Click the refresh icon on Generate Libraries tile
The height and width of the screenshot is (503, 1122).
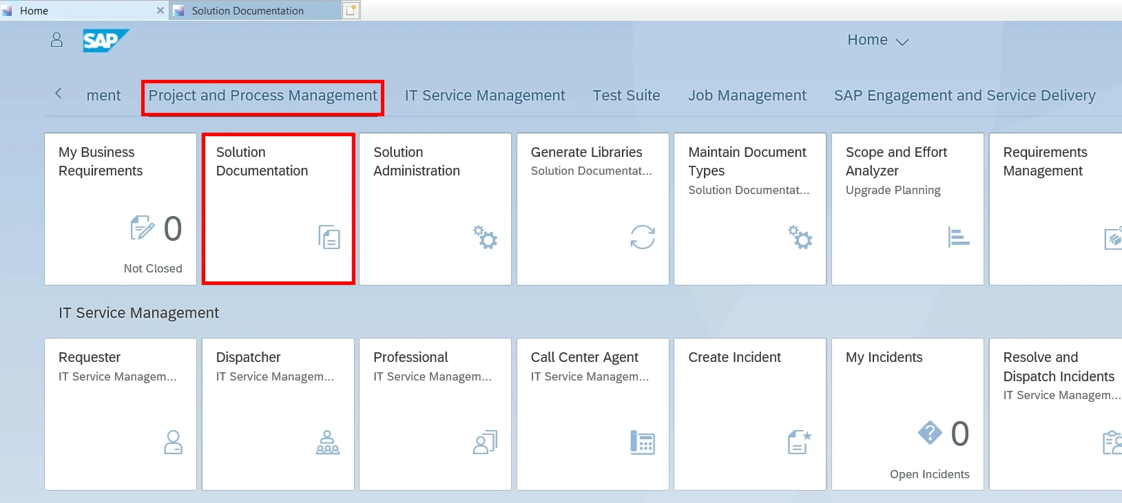643,237
